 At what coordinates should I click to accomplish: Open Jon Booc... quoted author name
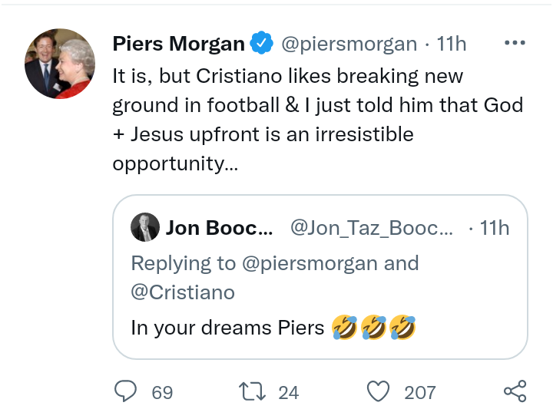[219, 228]
